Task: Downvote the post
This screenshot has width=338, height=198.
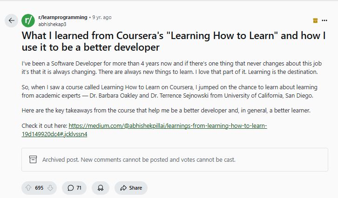Action: 50,188
